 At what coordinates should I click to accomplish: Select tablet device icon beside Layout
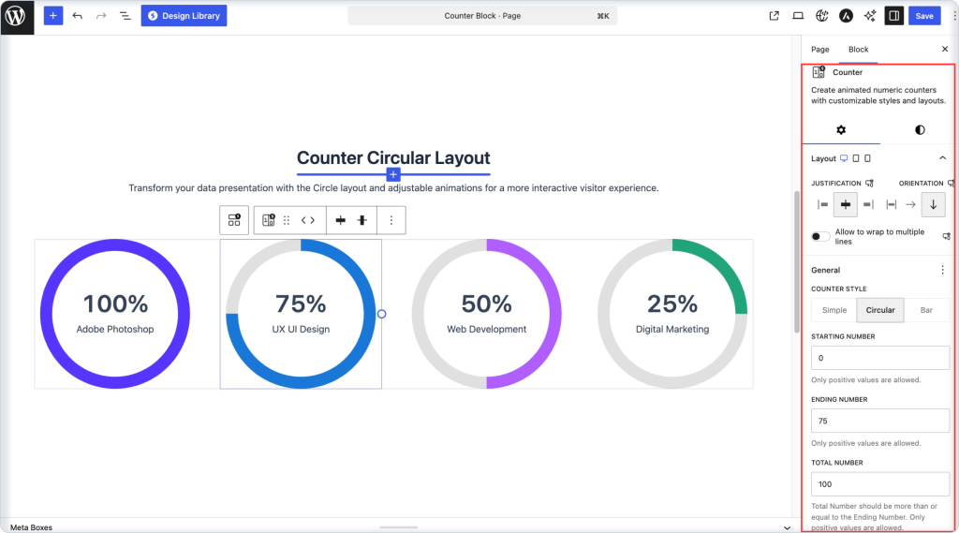pos(856,158)
